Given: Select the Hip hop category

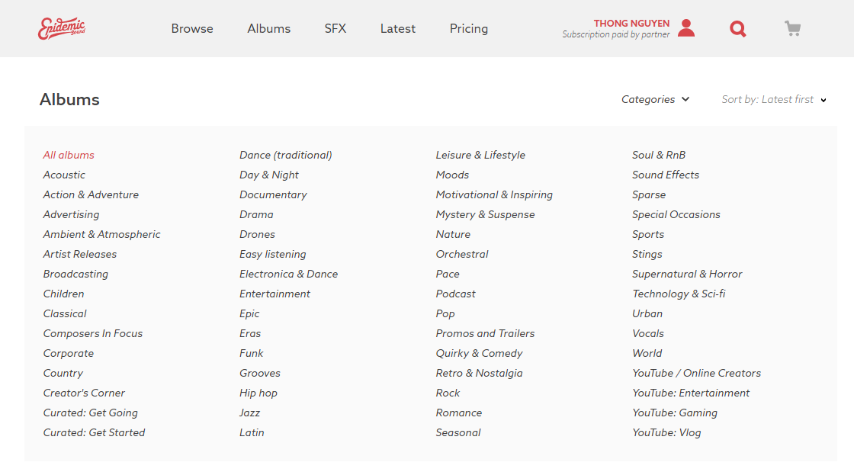Looking at the screenshot, I should point(258,393).
